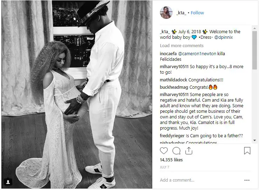Share the post with the upload arrow icon

tap(189, 151)
